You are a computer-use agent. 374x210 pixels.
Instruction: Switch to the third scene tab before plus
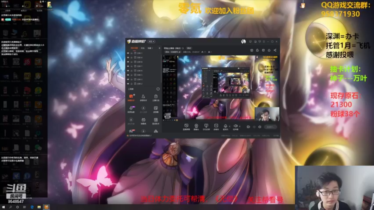click(x=150, y=48)
